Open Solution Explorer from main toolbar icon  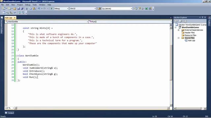tap(136, 9)
